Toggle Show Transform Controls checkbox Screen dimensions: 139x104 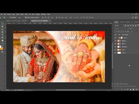pyautogui.click(x=26, y=17)
